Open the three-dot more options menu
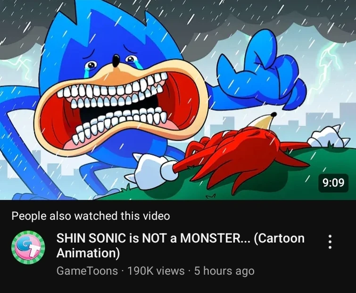Viewport: 356px width, 293px height. tap(330, 241)
